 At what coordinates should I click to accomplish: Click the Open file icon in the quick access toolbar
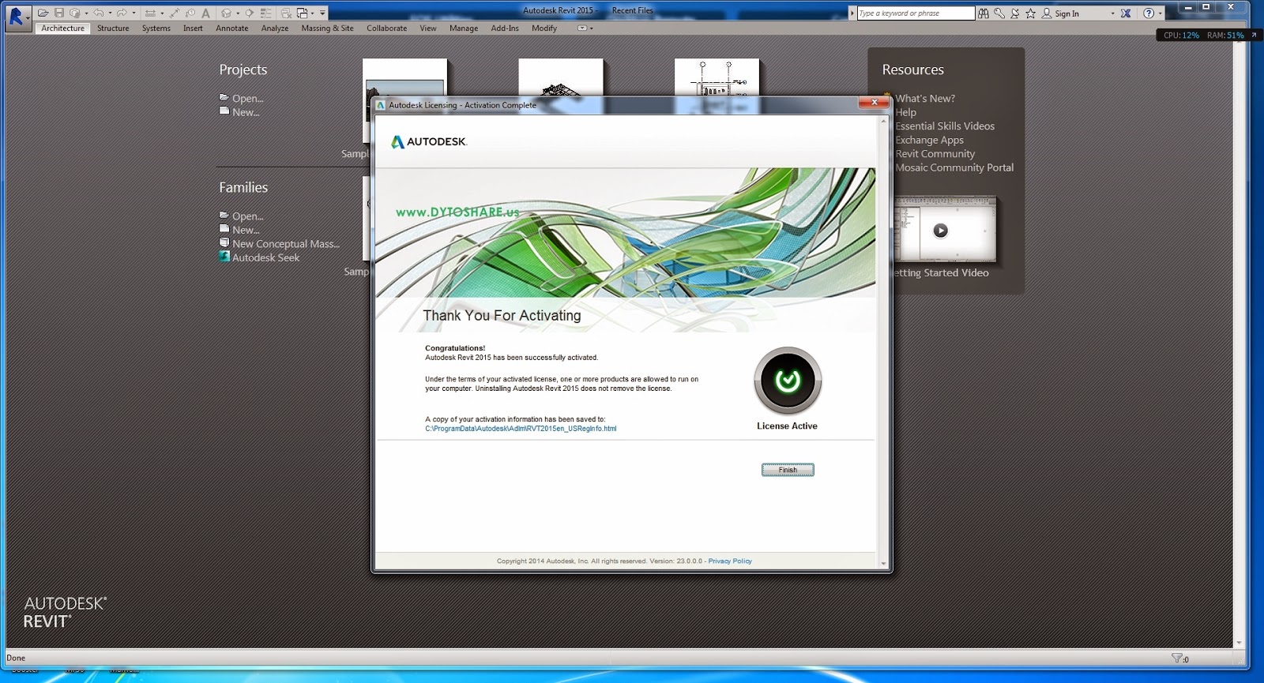click(x=43, y=13)
